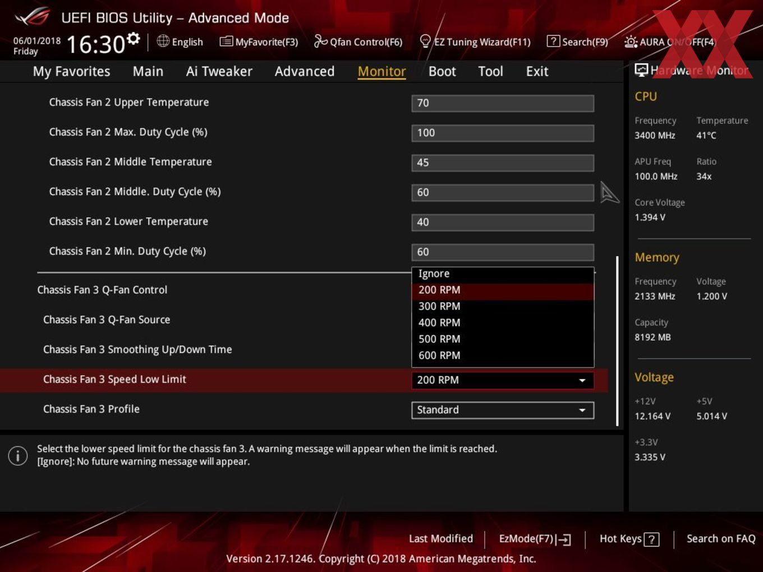
Task: Click the AURA lighting icon
Action: pos(631,41)
